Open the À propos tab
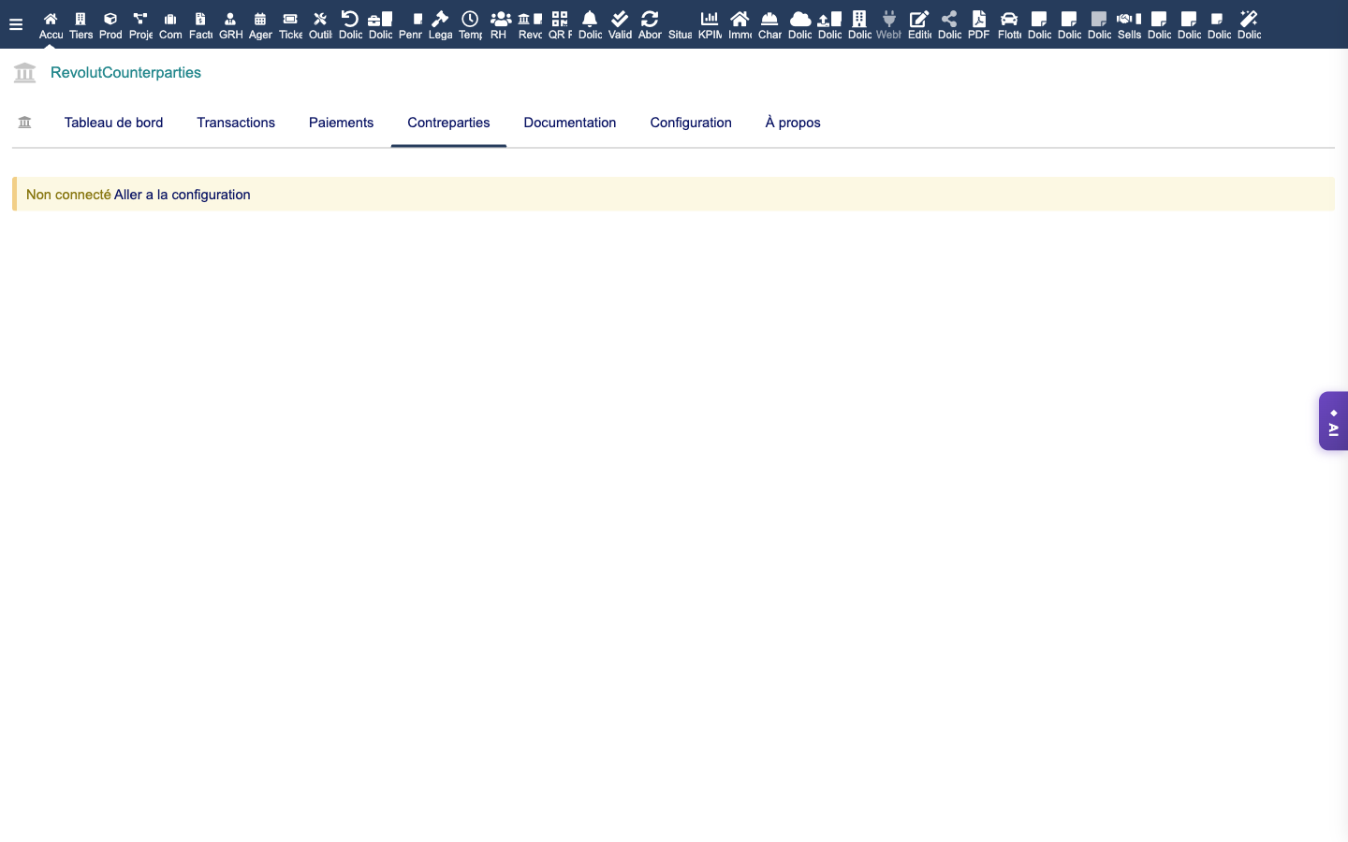The height and width of the screenshot is (842, 1348). pos(793,123)
